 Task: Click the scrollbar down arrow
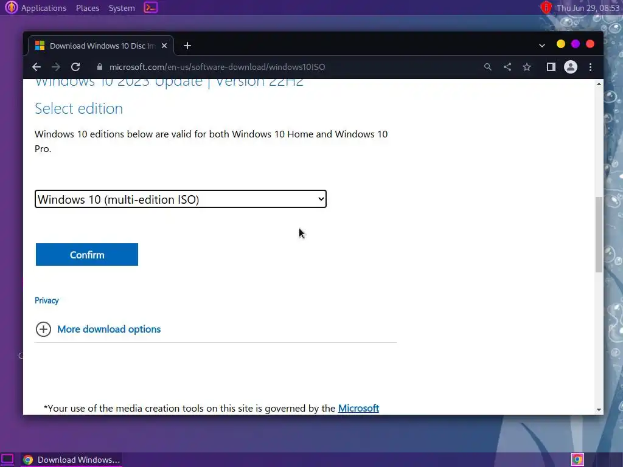599,410
